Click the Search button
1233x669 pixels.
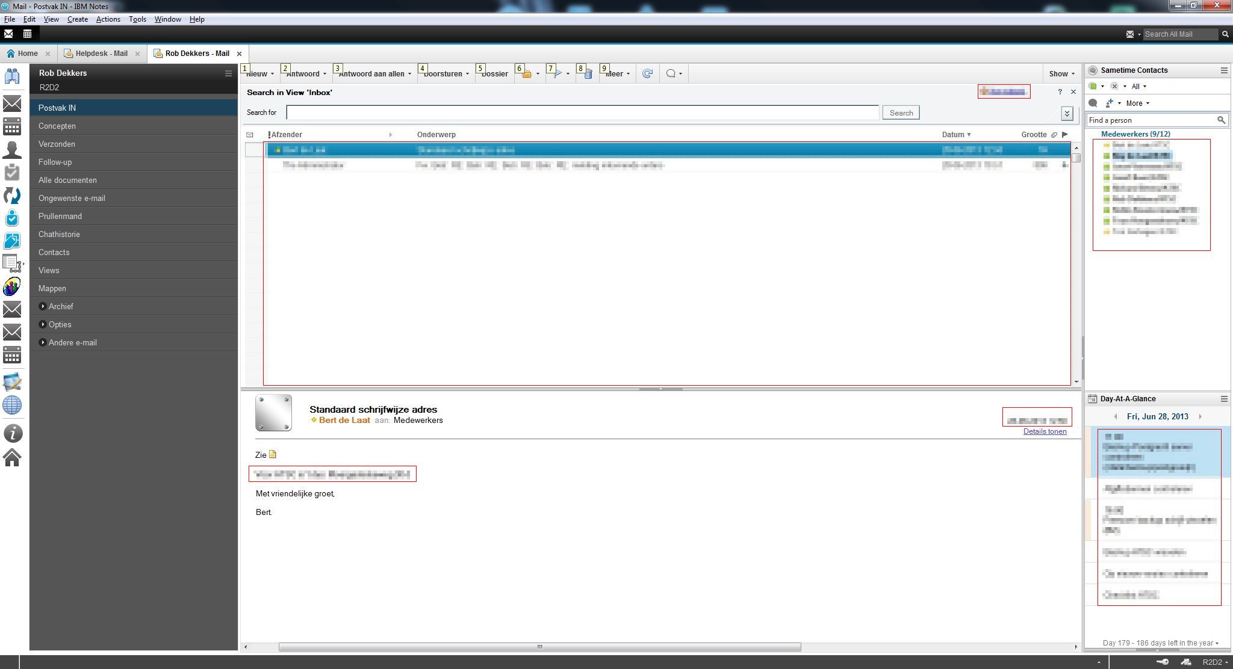click(x=901, y=113)
